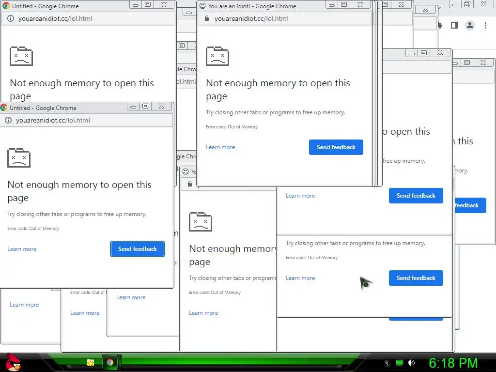Maximize the top-left Untitled Chrome window
Image resolution: width=496 pixels, height=372 pixels.
(x=148, y=4)
